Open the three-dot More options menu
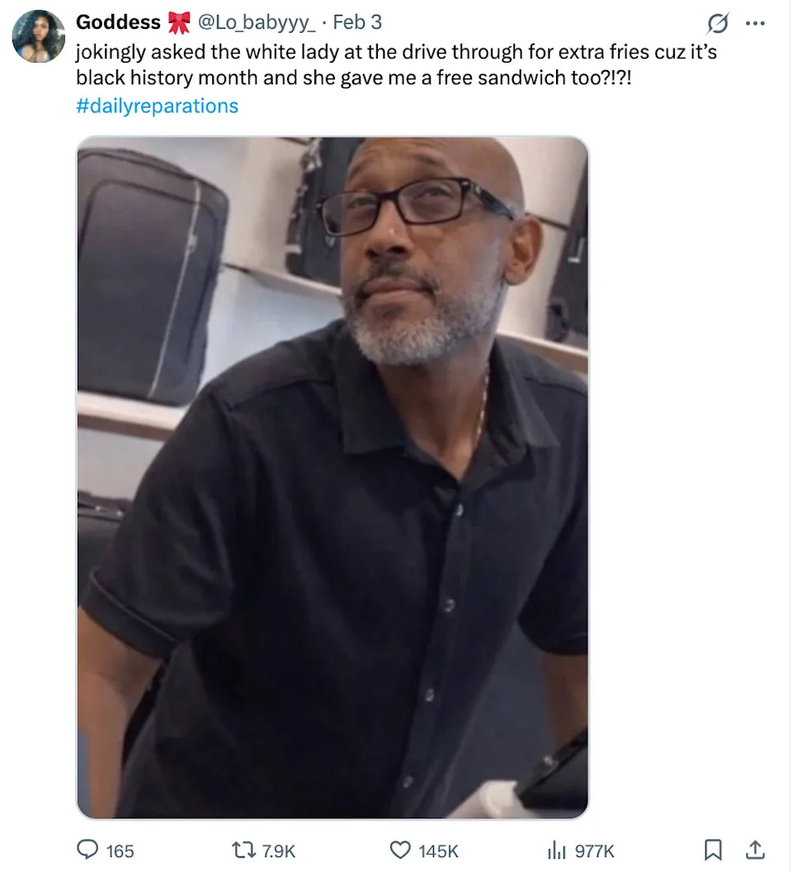The image size is (792, 872). 755,23
